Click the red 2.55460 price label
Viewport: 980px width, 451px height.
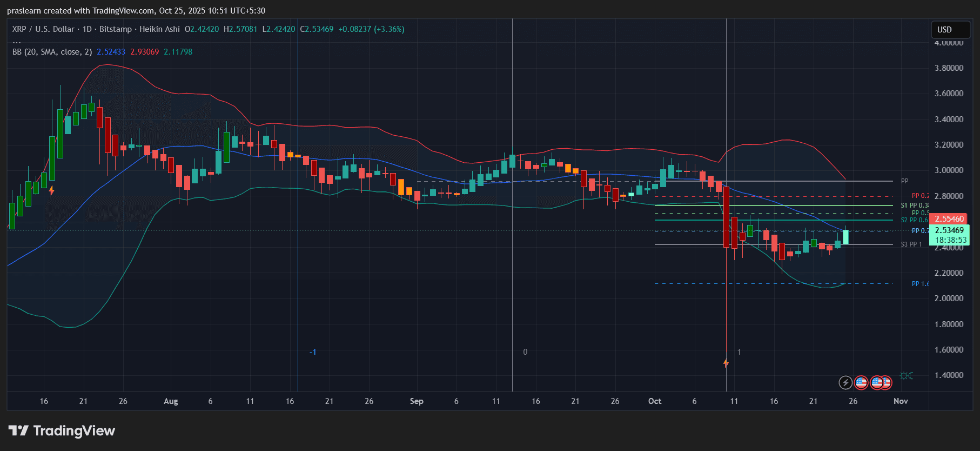[x=949, y=219]
